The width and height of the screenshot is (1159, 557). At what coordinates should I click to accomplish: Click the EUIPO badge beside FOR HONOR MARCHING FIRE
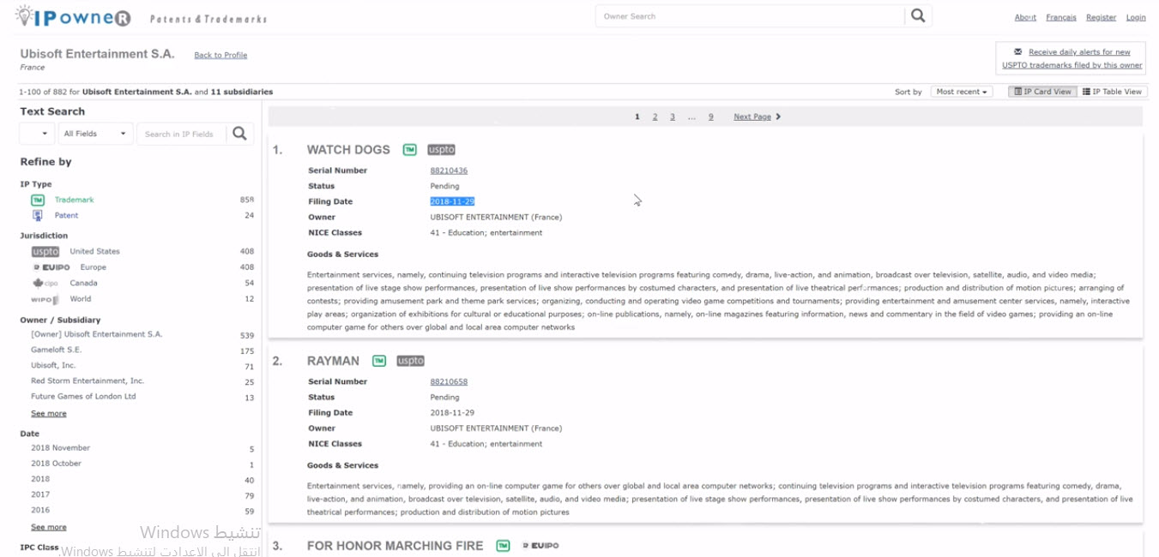coord(540,546)
